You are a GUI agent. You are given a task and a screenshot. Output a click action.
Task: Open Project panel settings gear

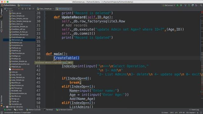pos(30,9)
